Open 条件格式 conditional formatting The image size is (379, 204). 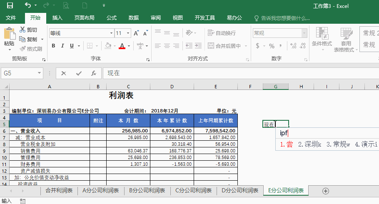click(322, 39)
